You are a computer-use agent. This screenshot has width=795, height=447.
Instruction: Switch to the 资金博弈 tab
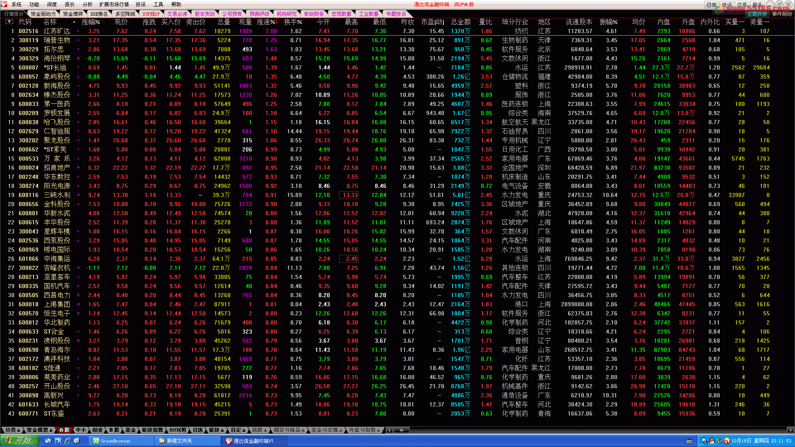(x=73, y=14)
